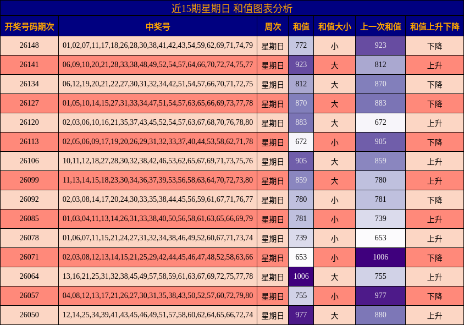
Task: Click winning numbers starting 01,06,07,11,15
Action: pyautogui.click(x=158, y=238)
